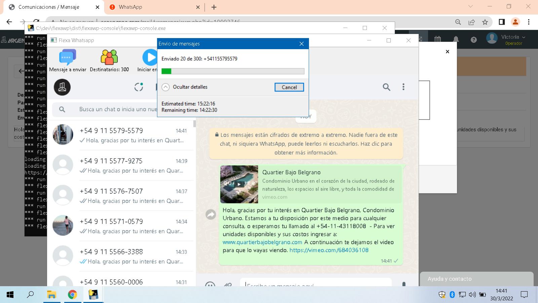Image resolution: width=538 pixels, height=303 pixels.
Task: Bookmark this page with star icon
Action: point(485,22)
